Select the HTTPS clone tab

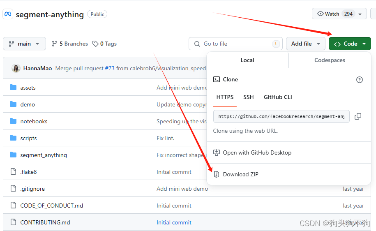[225, 97]
